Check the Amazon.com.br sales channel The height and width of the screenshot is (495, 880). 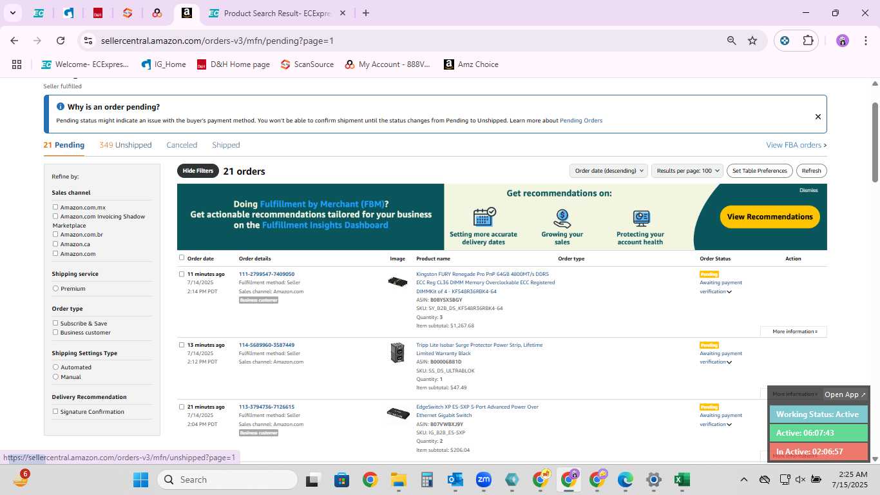[x=55, y=234]
